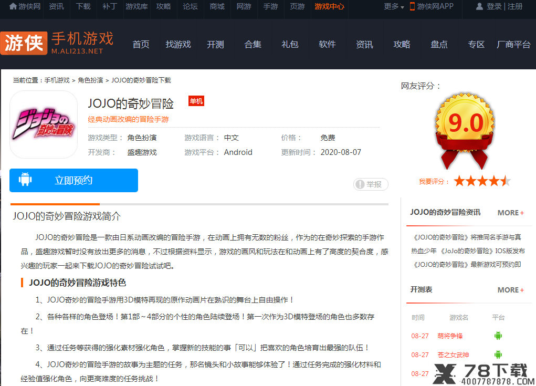Screen dimensions: 536x386
Task: Click the 9.0 rating medal badge
Action: tap(465, 131)
